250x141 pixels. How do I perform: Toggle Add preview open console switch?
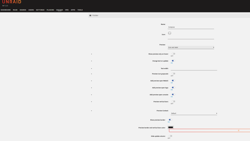[173, 94]
